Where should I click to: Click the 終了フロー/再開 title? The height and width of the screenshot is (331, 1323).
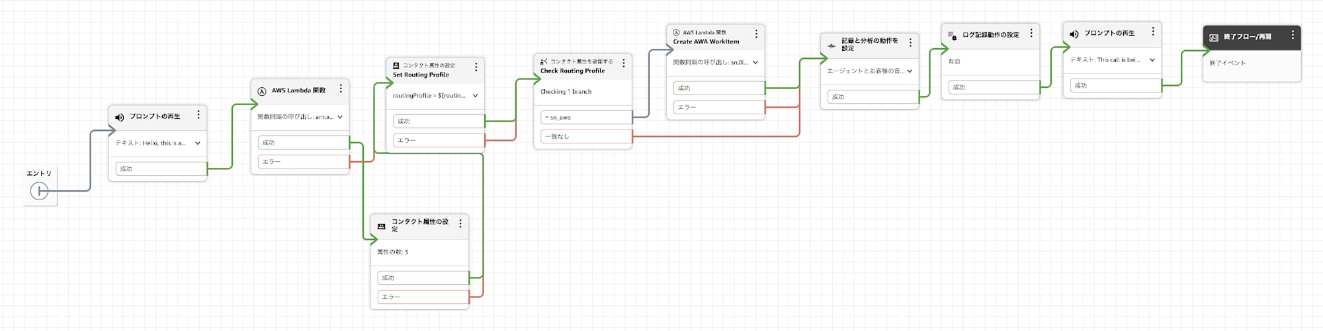tap(1248, 37)
